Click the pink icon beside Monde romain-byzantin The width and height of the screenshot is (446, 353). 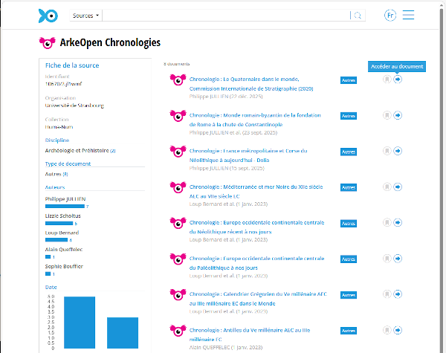[x=178, y=116]
